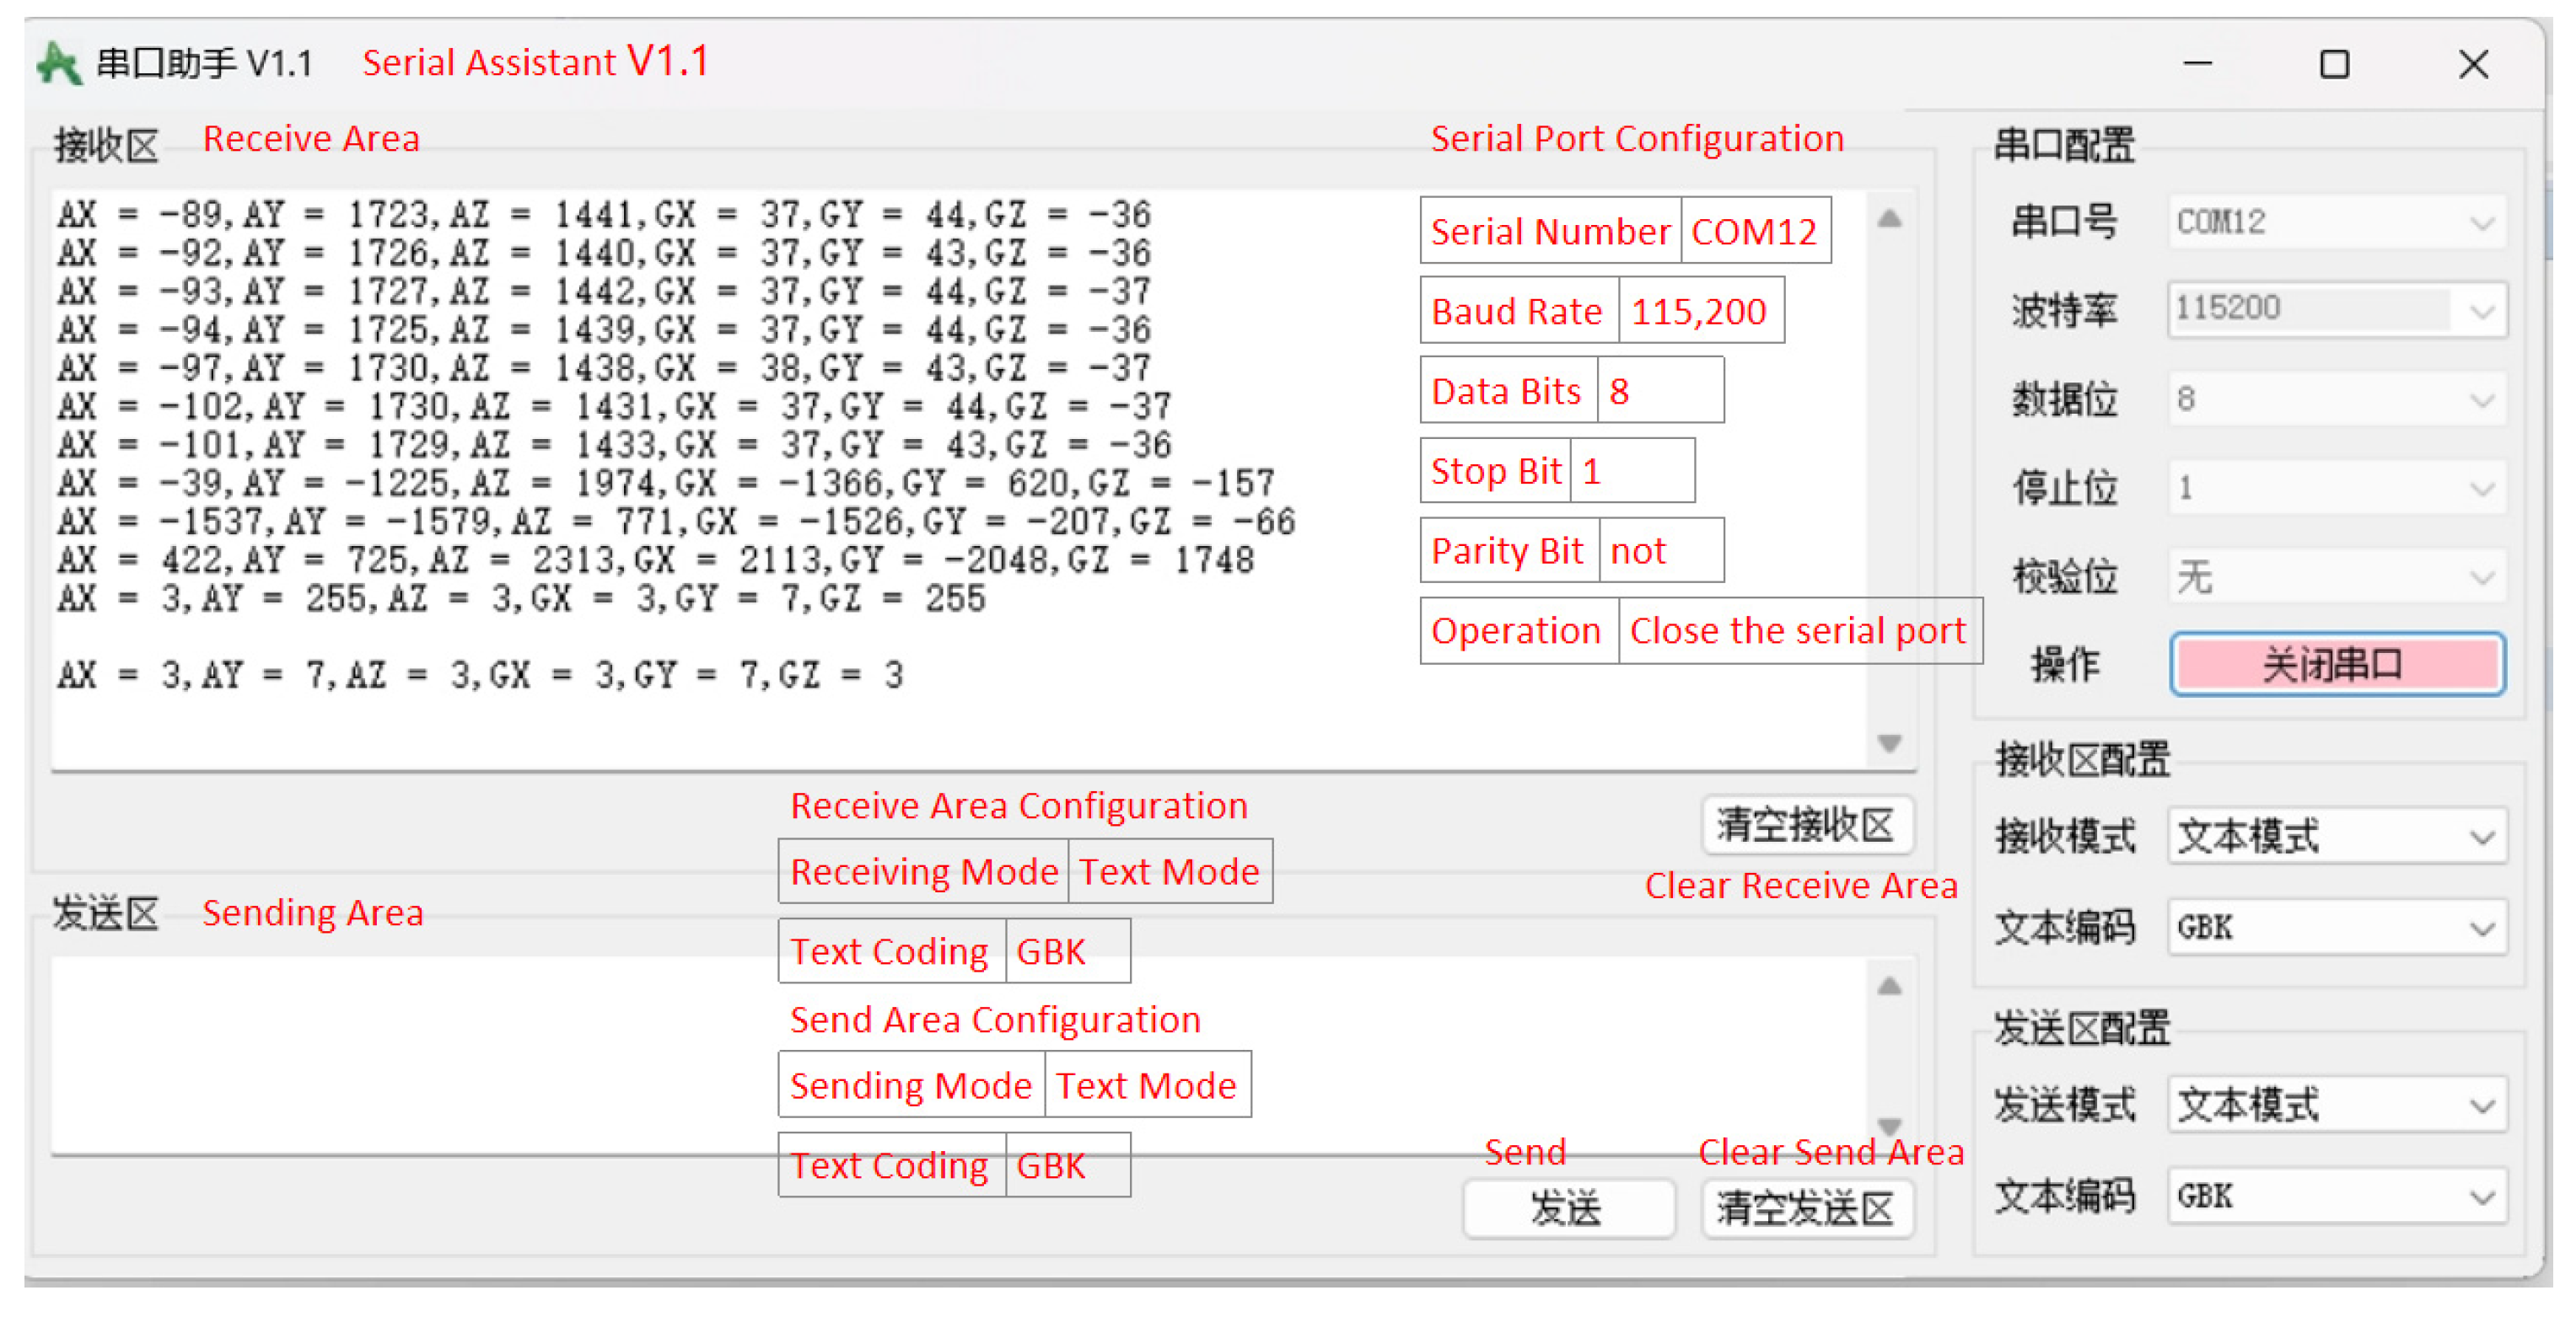2576x1317 pixels.
Task: Click the 串口配置 group label
Action: pyautogui.click(x=2064, y=146)
